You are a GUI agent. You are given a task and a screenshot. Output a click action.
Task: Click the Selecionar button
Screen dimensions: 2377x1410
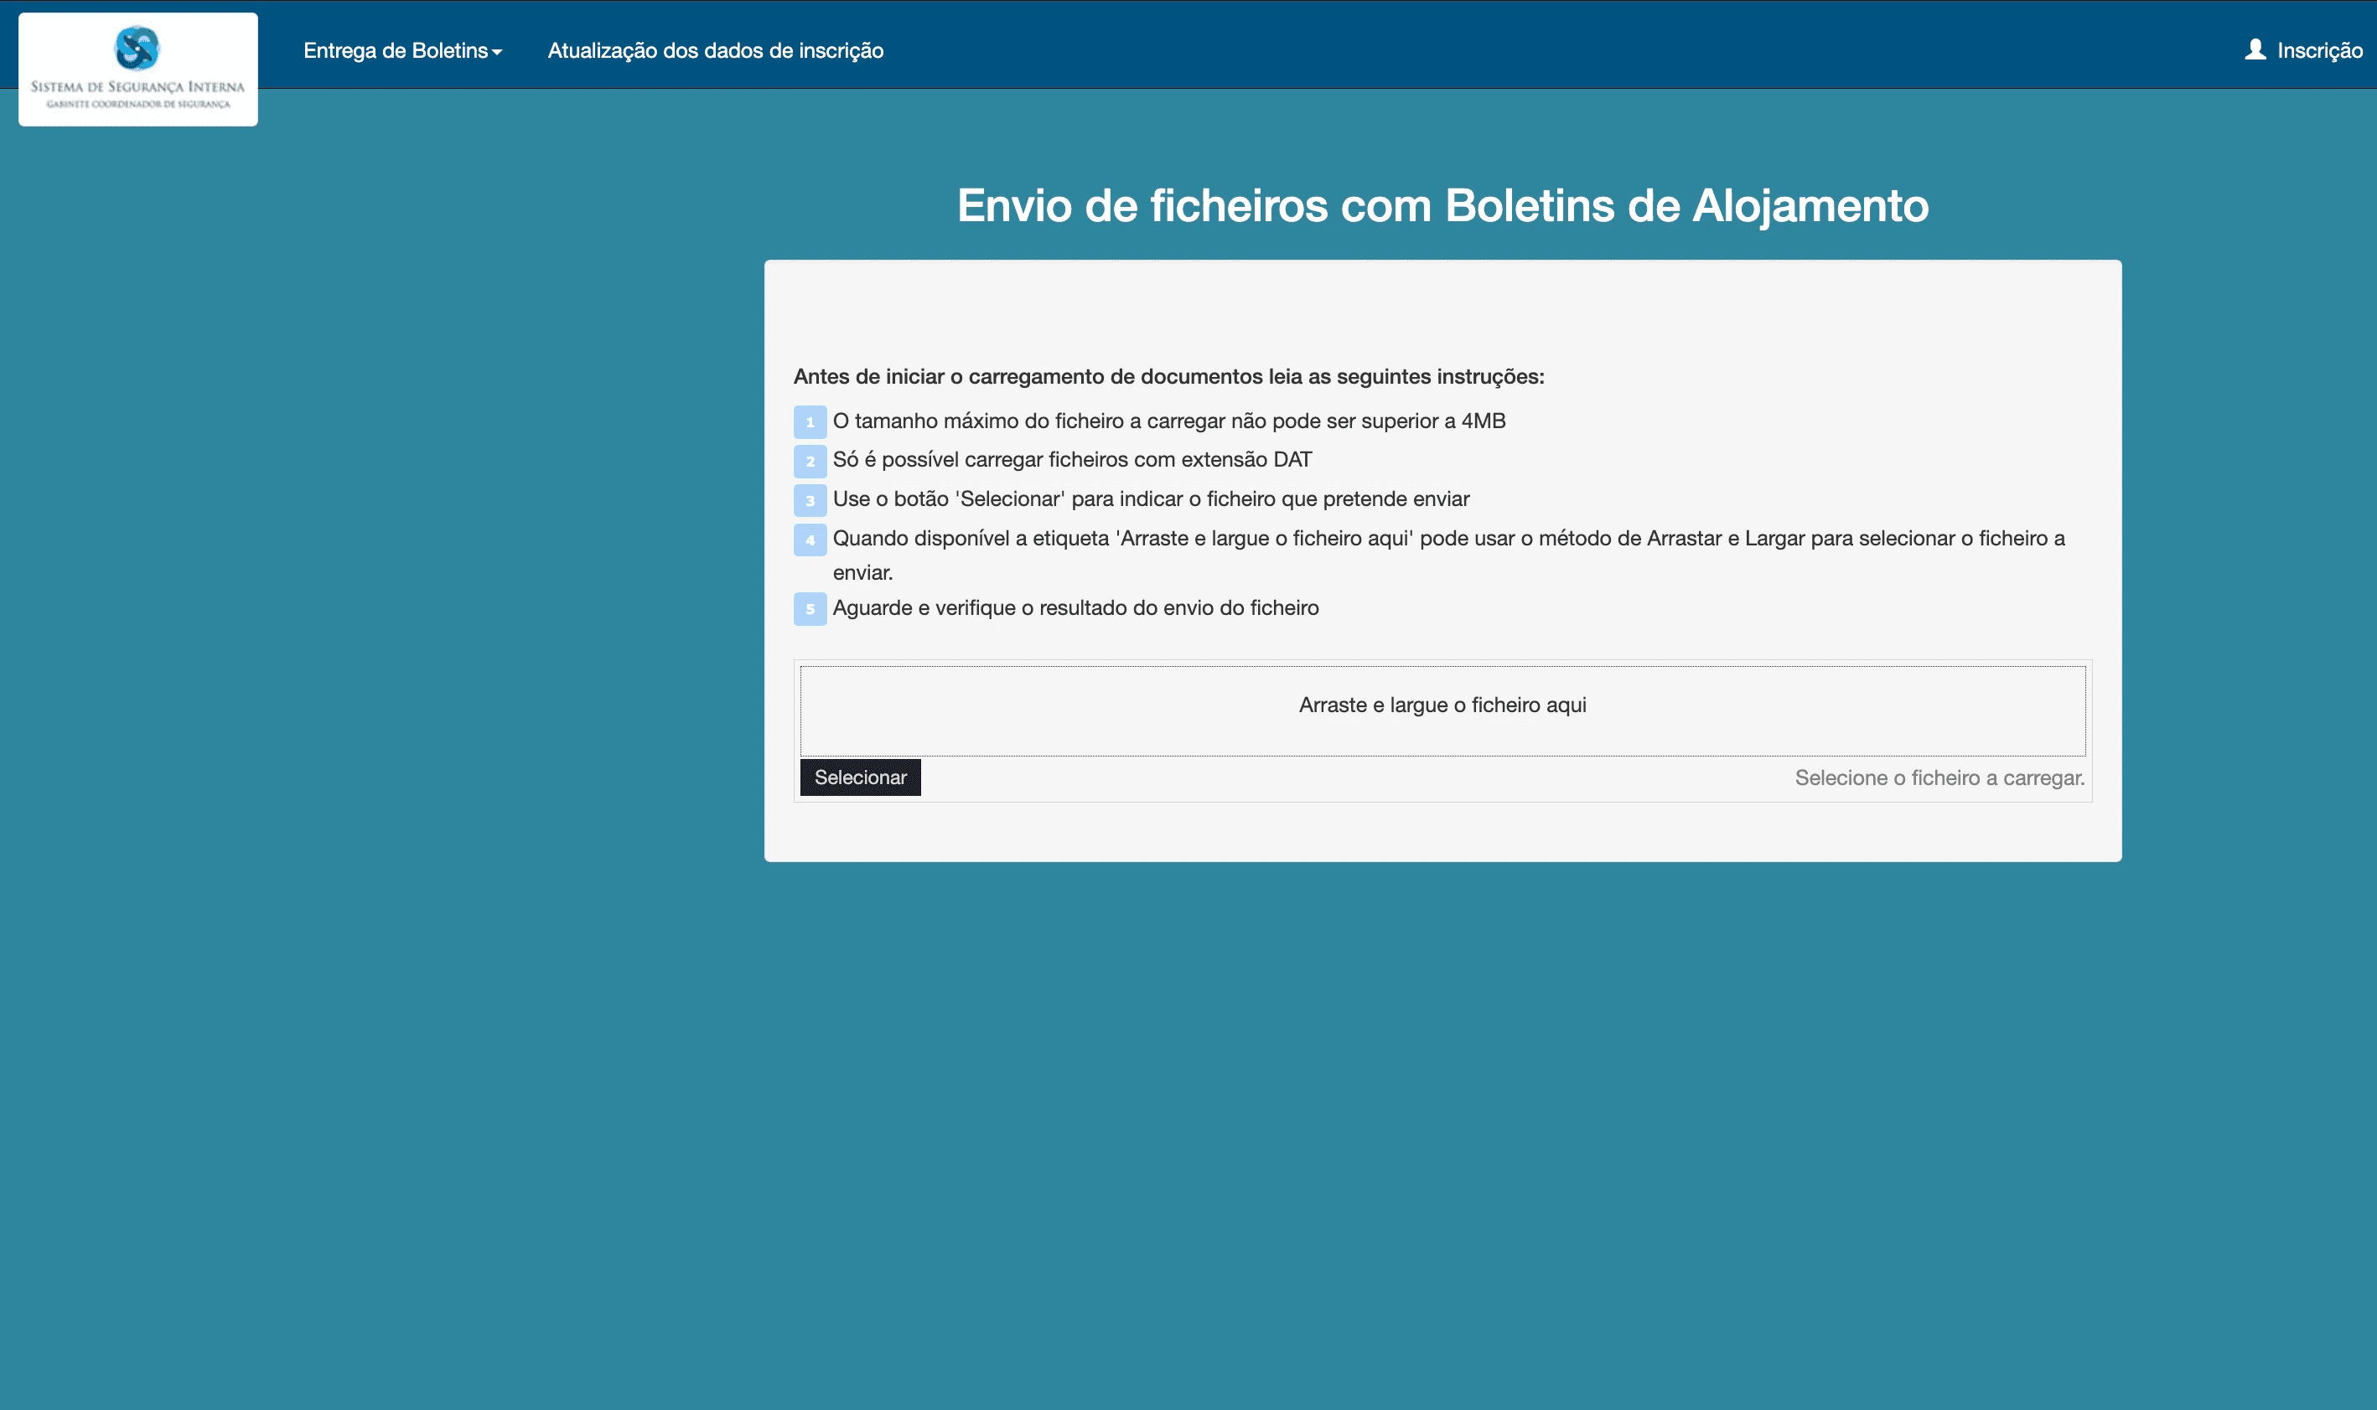[860, 777]
